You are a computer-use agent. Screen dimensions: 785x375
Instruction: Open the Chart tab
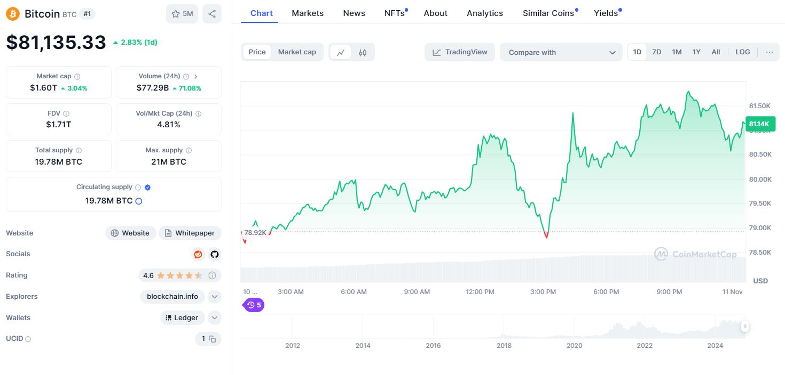(262, 13)
